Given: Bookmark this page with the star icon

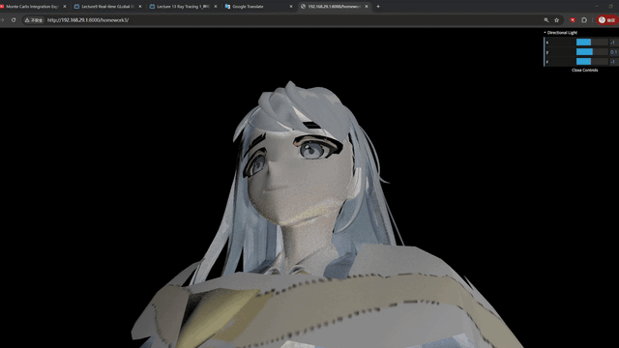Looking at the screenshot, I should [x=557, y=20].
